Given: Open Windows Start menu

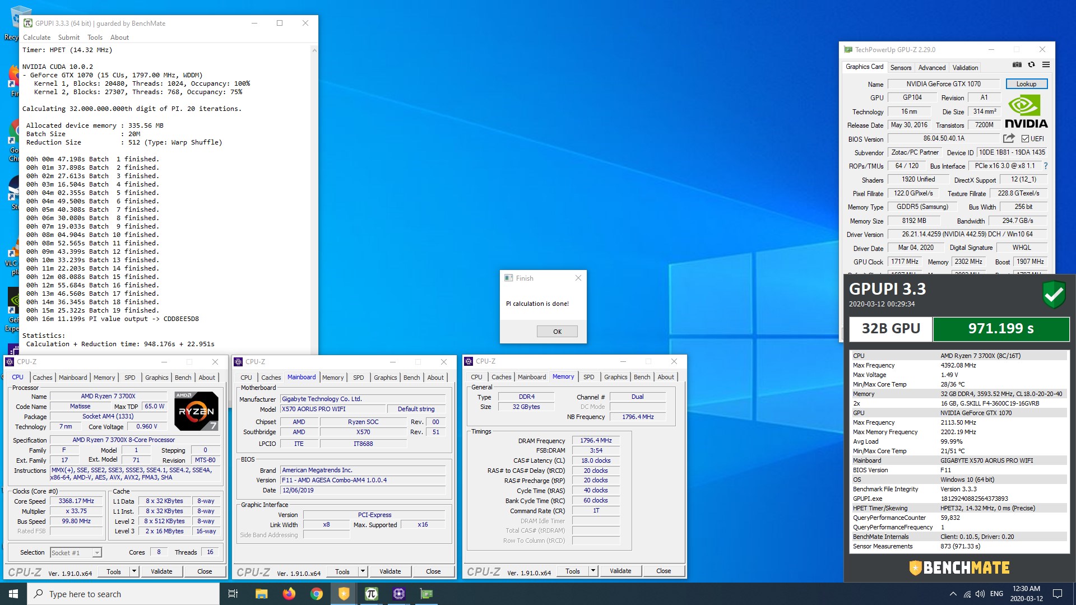Looking at the screenshot, I should tap(13, 594).
